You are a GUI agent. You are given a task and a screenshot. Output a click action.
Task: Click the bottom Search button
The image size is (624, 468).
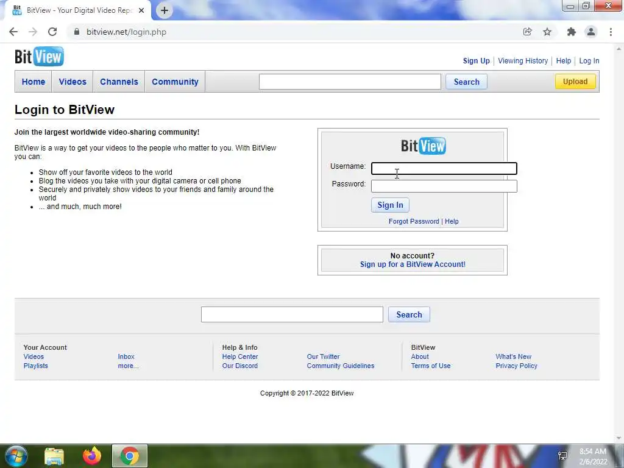click(x=409, y=314)
